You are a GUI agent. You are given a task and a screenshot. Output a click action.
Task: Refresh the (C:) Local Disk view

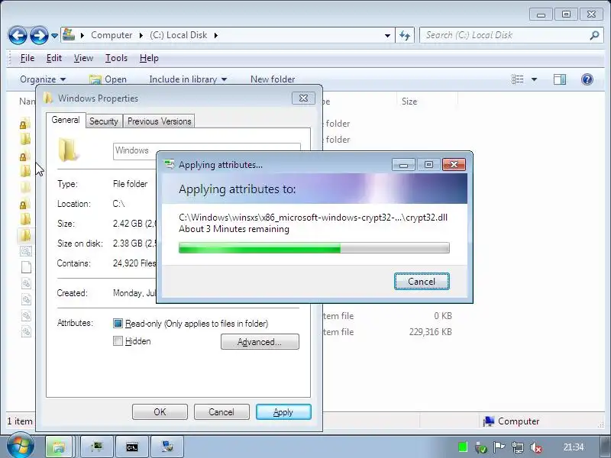point(405,35)
